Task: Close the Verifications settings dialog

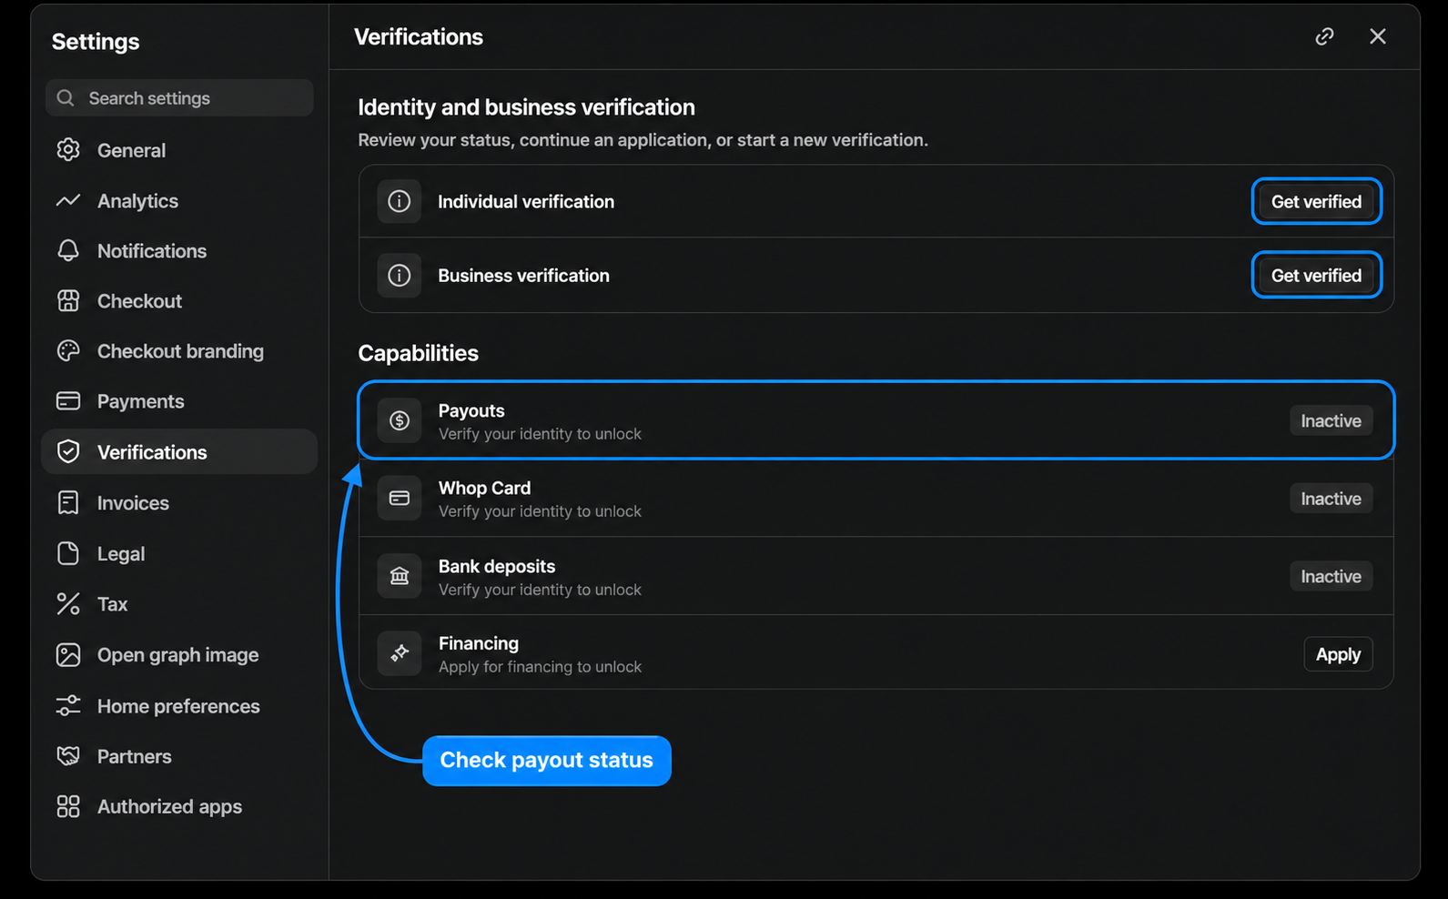Action: pyautogui.click(x=1378, y=36)
